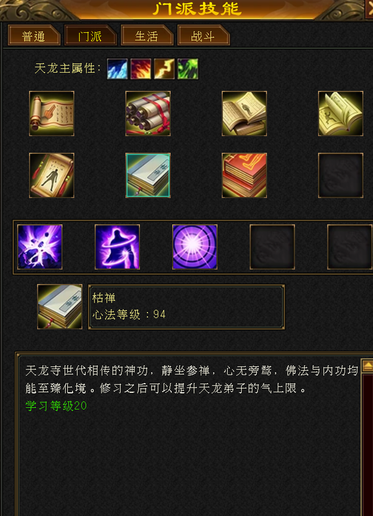The width and height of the screenshot is (373, 516).
Task: Select the purple radiant circle skill
Action: click(195, 247)
